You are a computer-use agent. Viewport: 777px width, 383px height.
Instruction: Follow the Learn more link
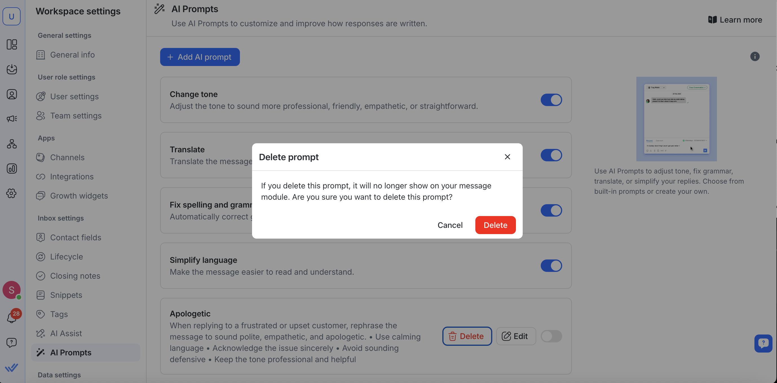(735, 20)
